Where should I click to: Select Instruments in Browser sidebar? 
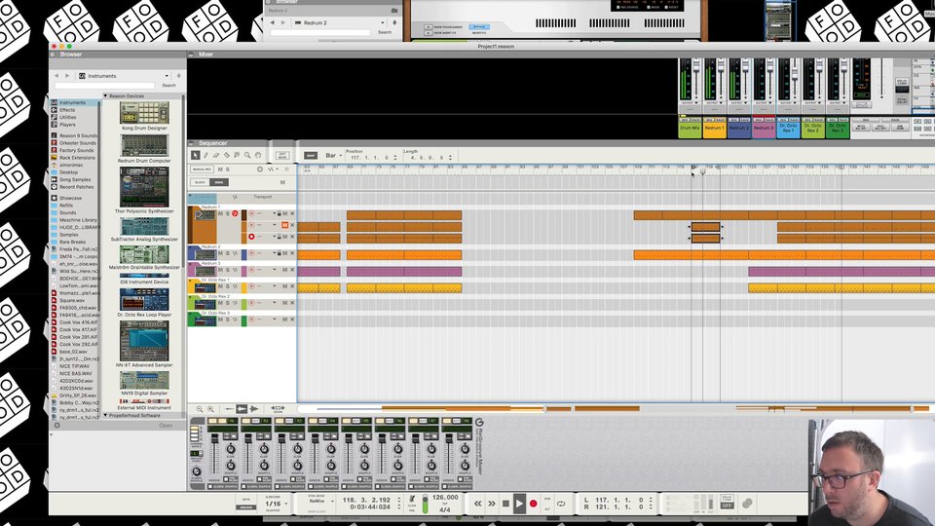coord(72,102)
